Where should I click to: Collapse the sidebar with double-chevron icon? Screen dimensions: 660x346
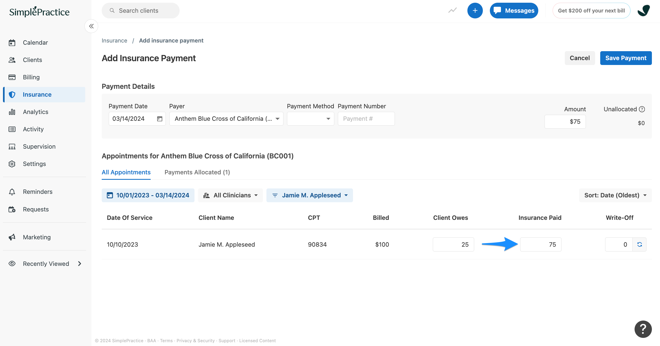[x=91, y=26]
